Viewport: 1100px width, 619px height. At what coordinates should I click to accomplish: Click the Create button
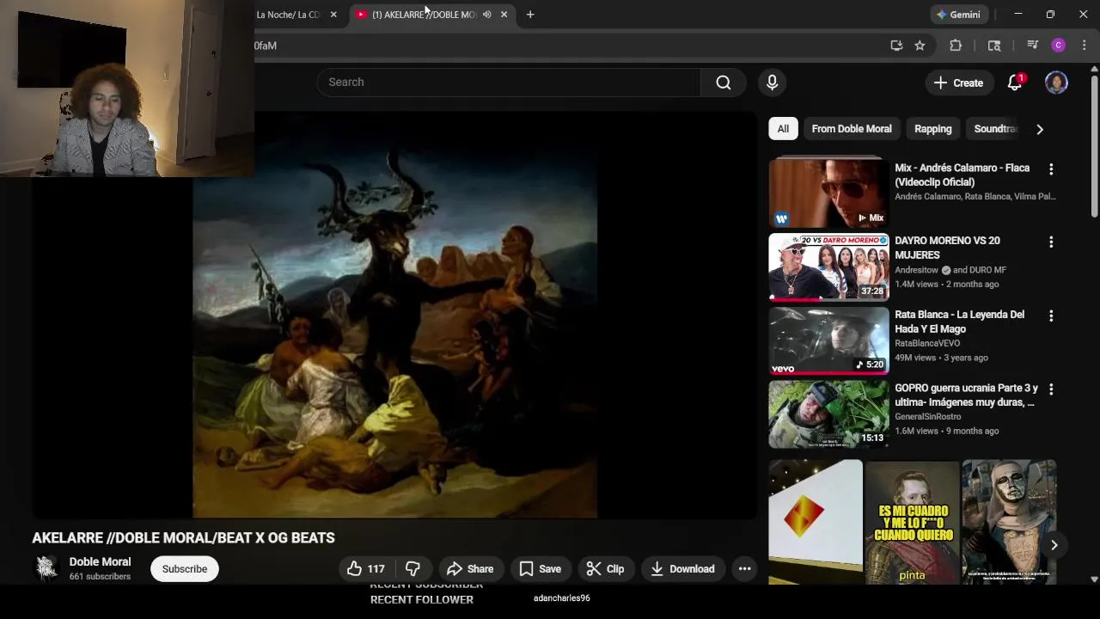pyautogui.click(x=958, y=83)
